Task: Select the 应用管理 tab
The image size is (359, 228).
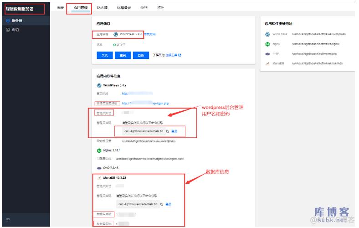Action: pos(80,8)
